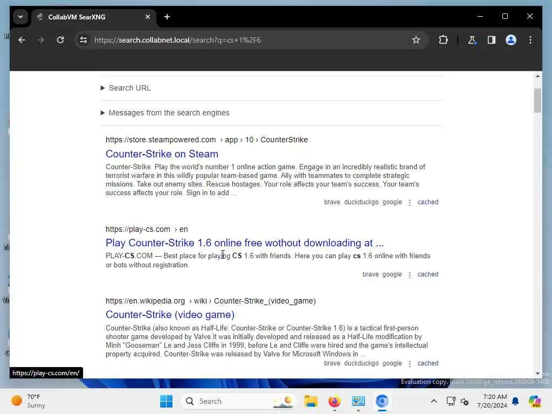
Task: Open Counter-Strike (video game) Wikipedia result
Action: click(170, 314)
